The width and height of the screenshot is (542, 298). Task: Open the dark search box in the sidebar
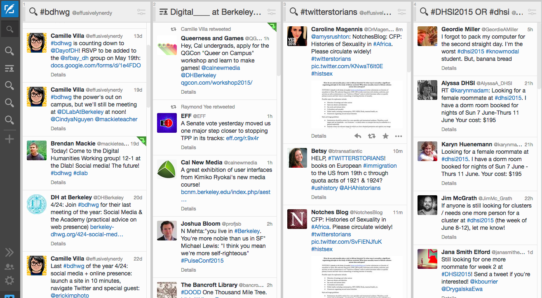click(9, 29)
